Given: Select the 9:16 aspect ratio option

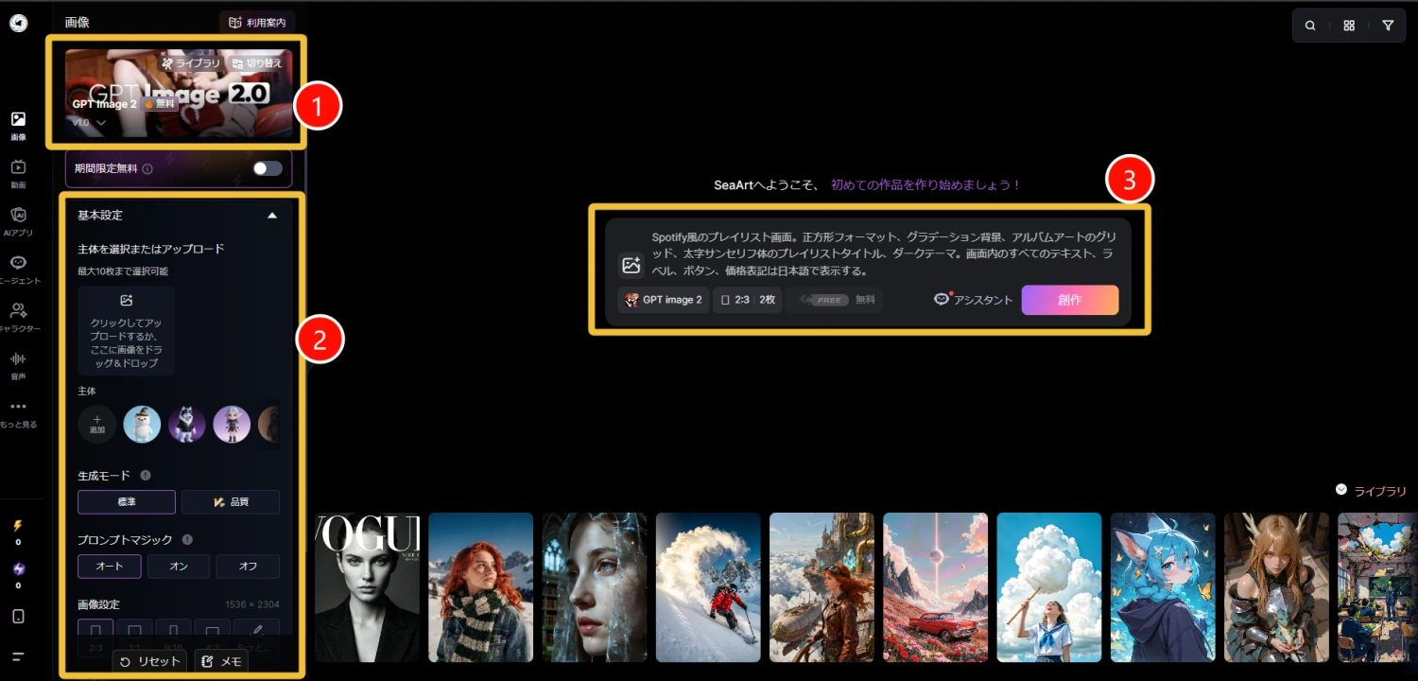Looking at the screenshot, I should point(173,637).
